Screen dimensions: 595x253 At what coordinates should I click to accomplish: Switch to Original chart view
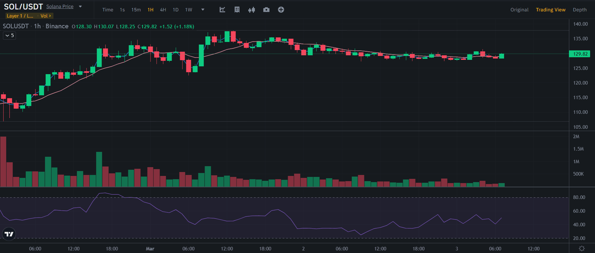coord(519,10)
